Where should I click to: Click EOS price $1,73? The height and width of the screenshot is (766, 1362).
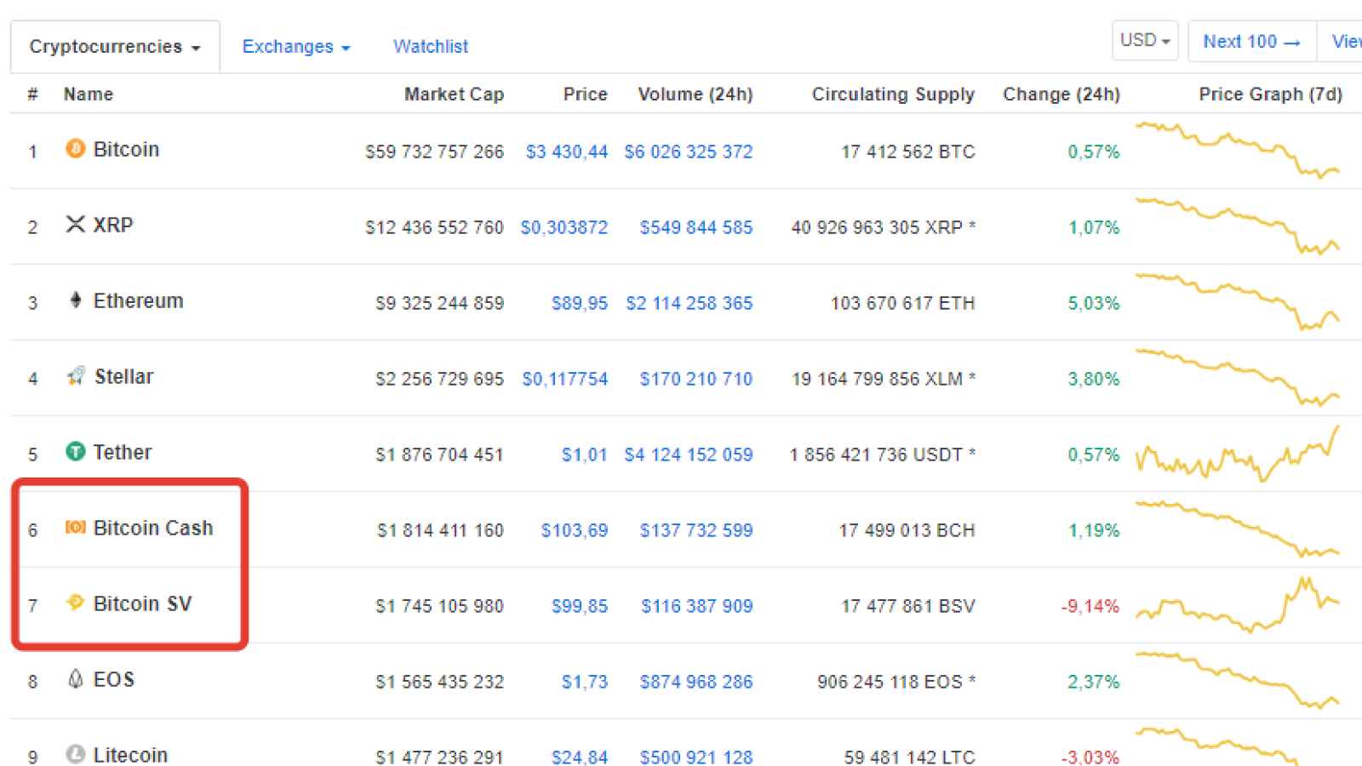click(585, 683)
